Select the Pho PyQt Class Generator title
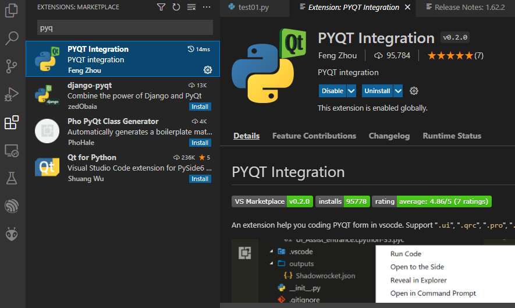This screenshot has height=308, width=515. click(113, 121)
